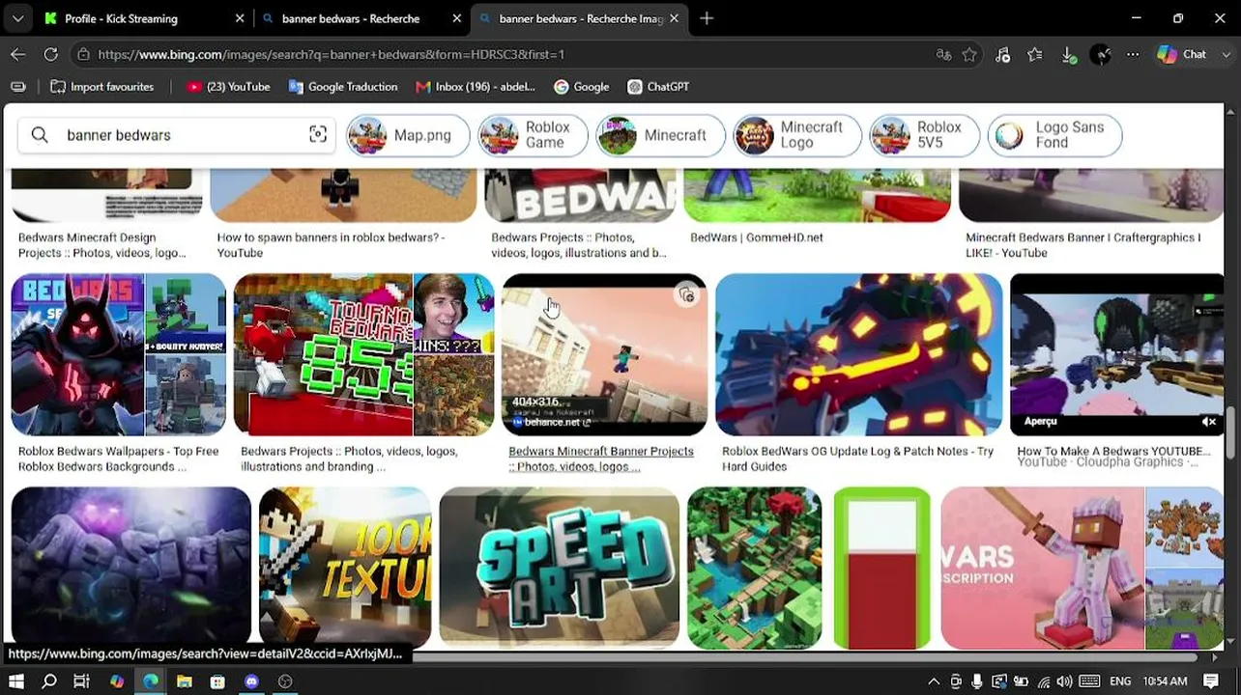Click the visual search icon on behance image

[687, 295]
